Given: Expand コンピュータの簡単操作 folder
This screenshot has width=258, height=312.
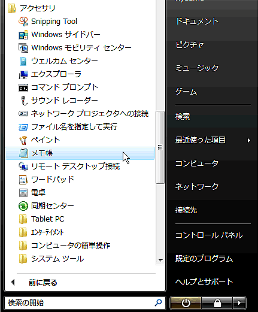Looking at the screenshot, I should tap(65, 246).
